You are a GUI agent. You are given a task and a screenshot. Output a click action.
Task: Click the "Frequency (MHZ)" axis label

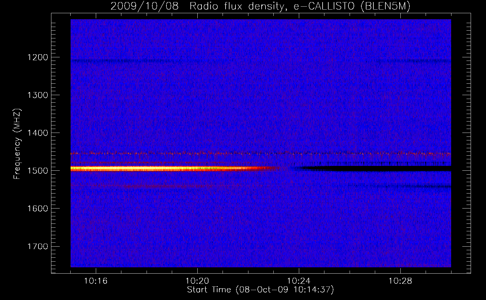(17, 144)
